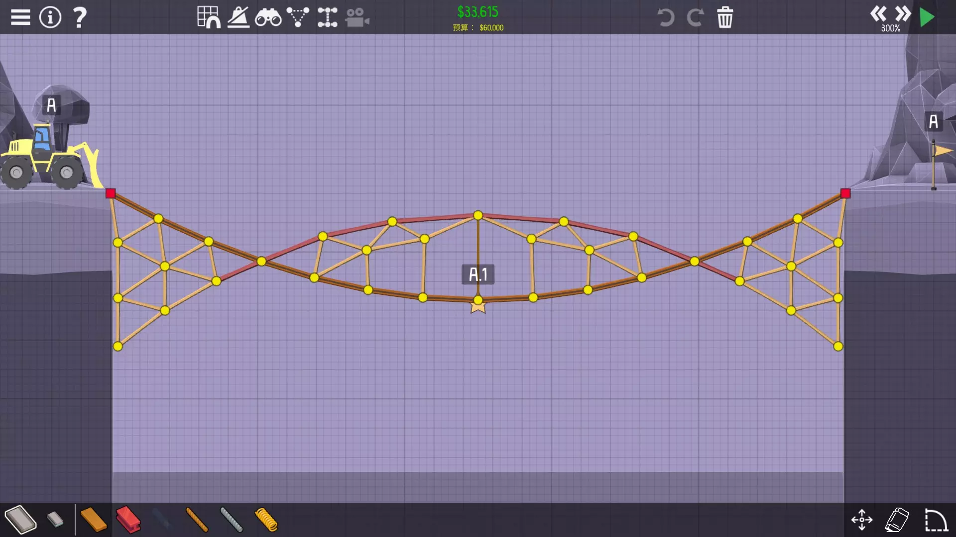Viewport: 956px width, 537px height.
Task: Redo the last undone action
Action: click(x=695, y=17)
